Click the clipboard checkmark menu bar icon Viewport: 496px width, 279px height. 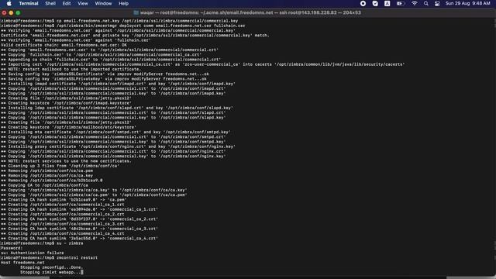coord(375,3)
